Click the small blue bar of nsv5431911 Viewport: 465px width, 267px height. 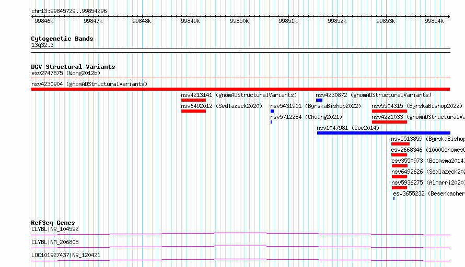272,111
